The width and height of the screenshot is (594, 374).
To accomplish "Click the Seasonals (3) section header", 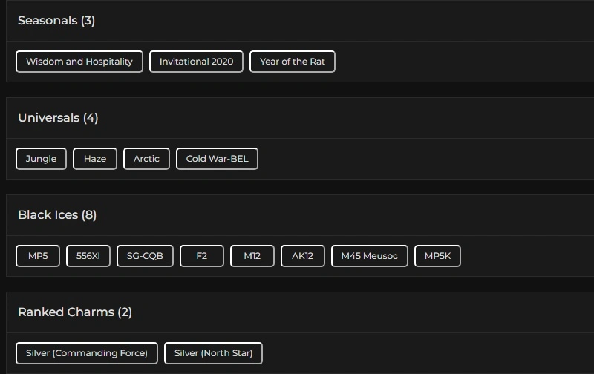I will [56, 21].
